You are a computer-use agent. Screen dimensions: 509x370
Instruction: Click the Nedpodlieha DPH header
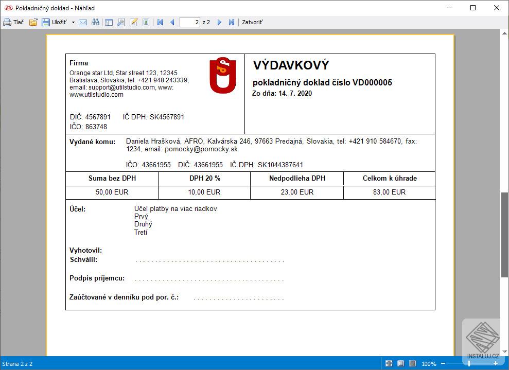(297, 178)
